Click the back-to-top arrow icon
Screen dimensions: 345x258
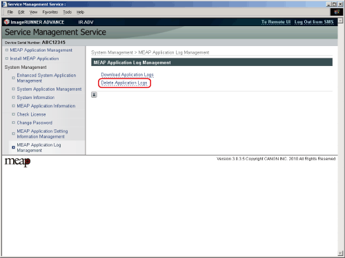pyautogui.click(x=94, y=95)
